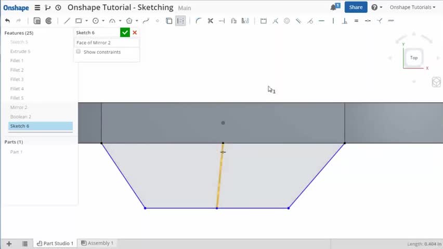Select the Extrude tool icon
The image size is (443, 249).
pos(37,21)
